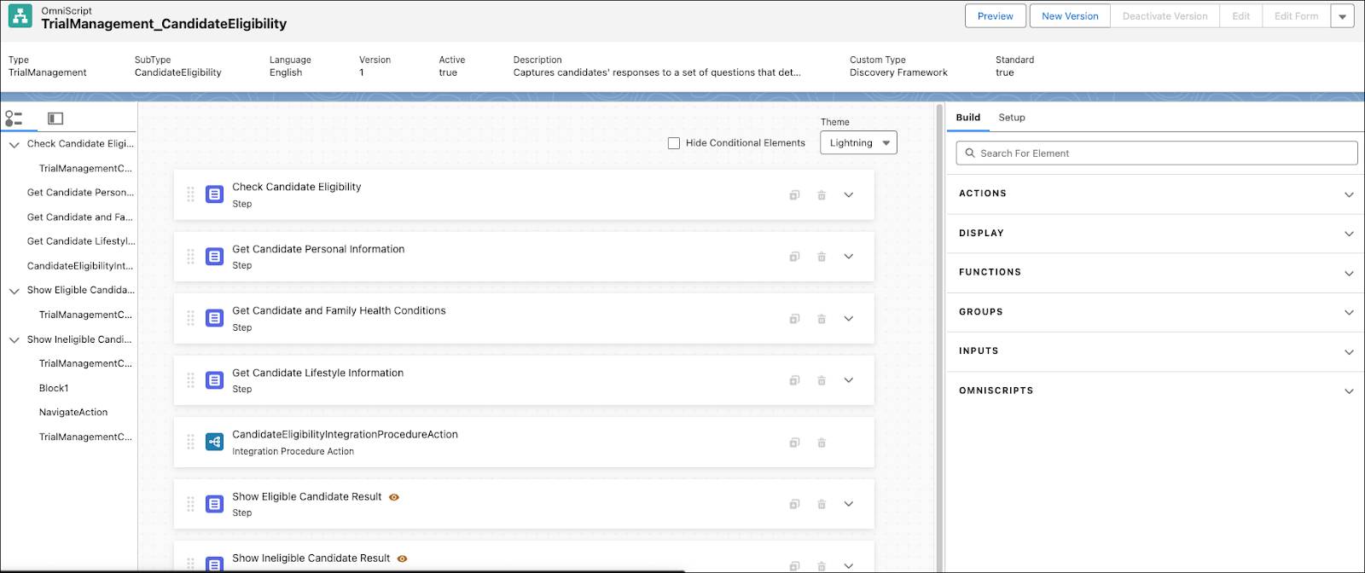
Task: Select NavigateAction in the tree
Action: (73, 412)
